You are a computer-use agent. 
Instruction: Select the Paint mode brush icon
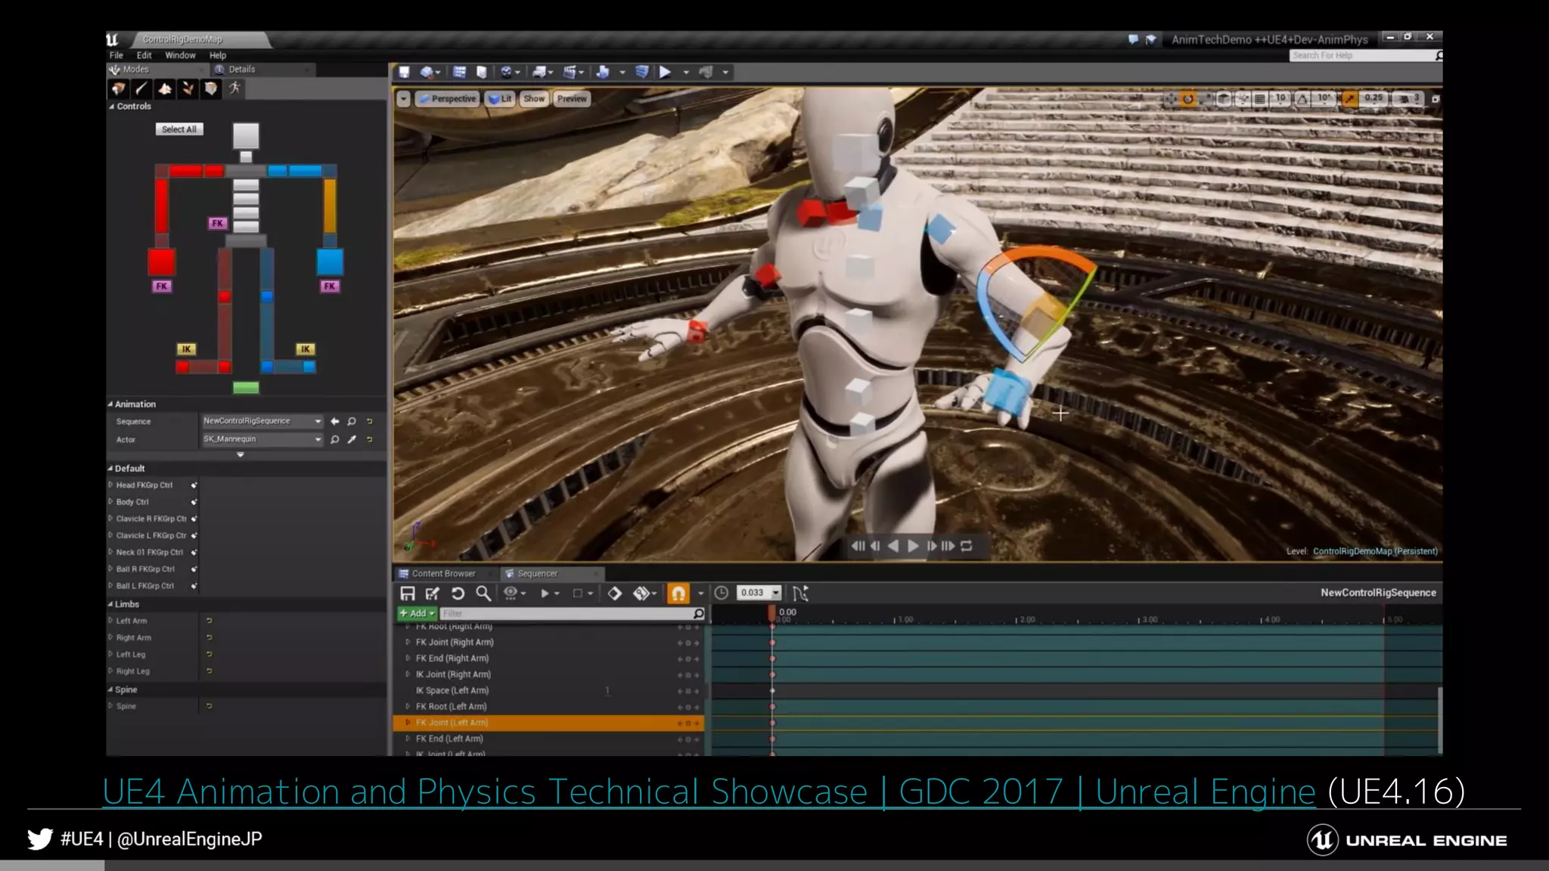click(141, 88)
